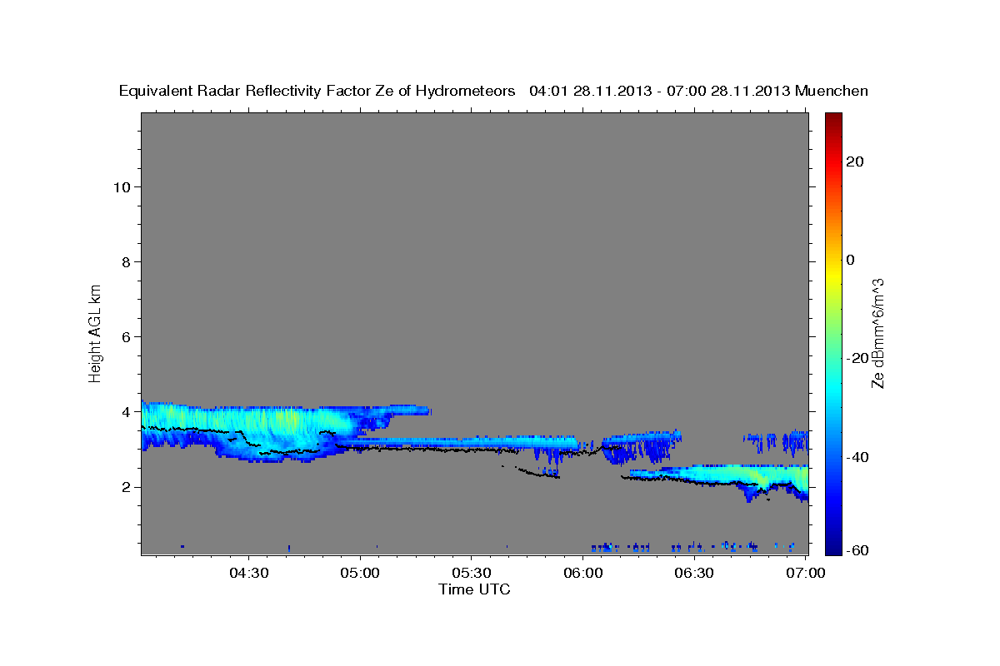Click the 06:00 time tick label
1000x666 pixels.
(x=582, y=574)
